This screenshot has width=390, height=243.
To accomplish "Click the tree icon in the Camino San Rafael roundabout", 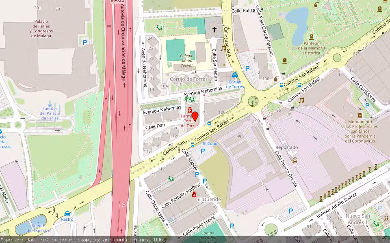I will [253, 101].
